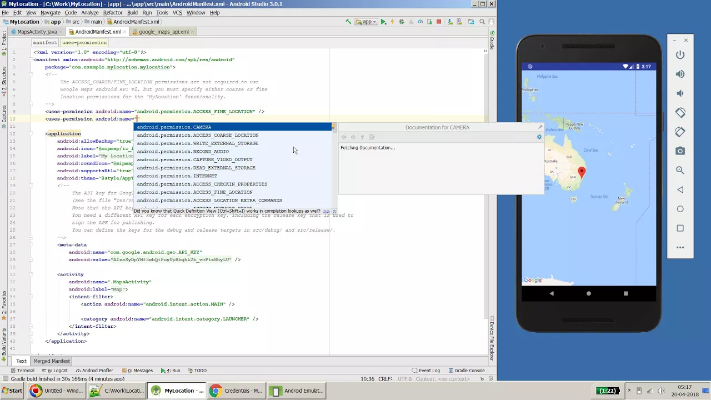This screenshot has height=400, width=711.
Task: Open AVD Manager toolbar icon
Action: click(459, 22)
